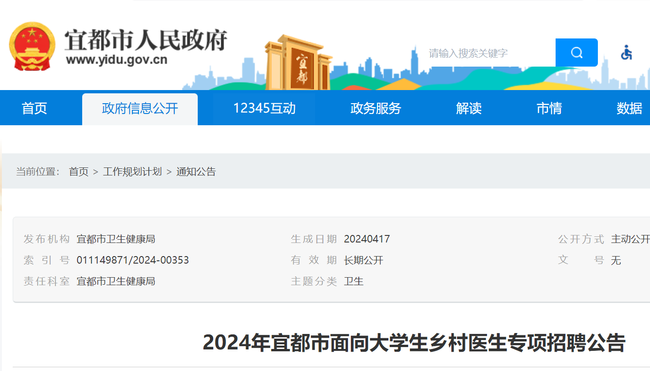Click the 工作规划计划 breadcrumb link

tap(132, 172)
